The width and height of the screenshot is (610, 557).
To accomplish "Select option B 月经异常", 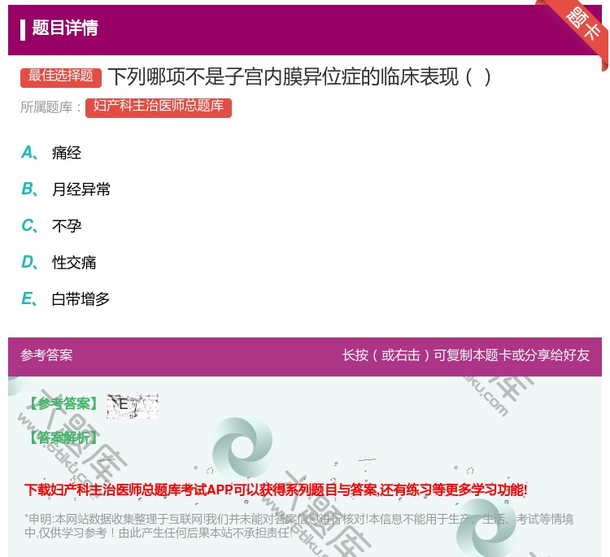I will point(81,189).
